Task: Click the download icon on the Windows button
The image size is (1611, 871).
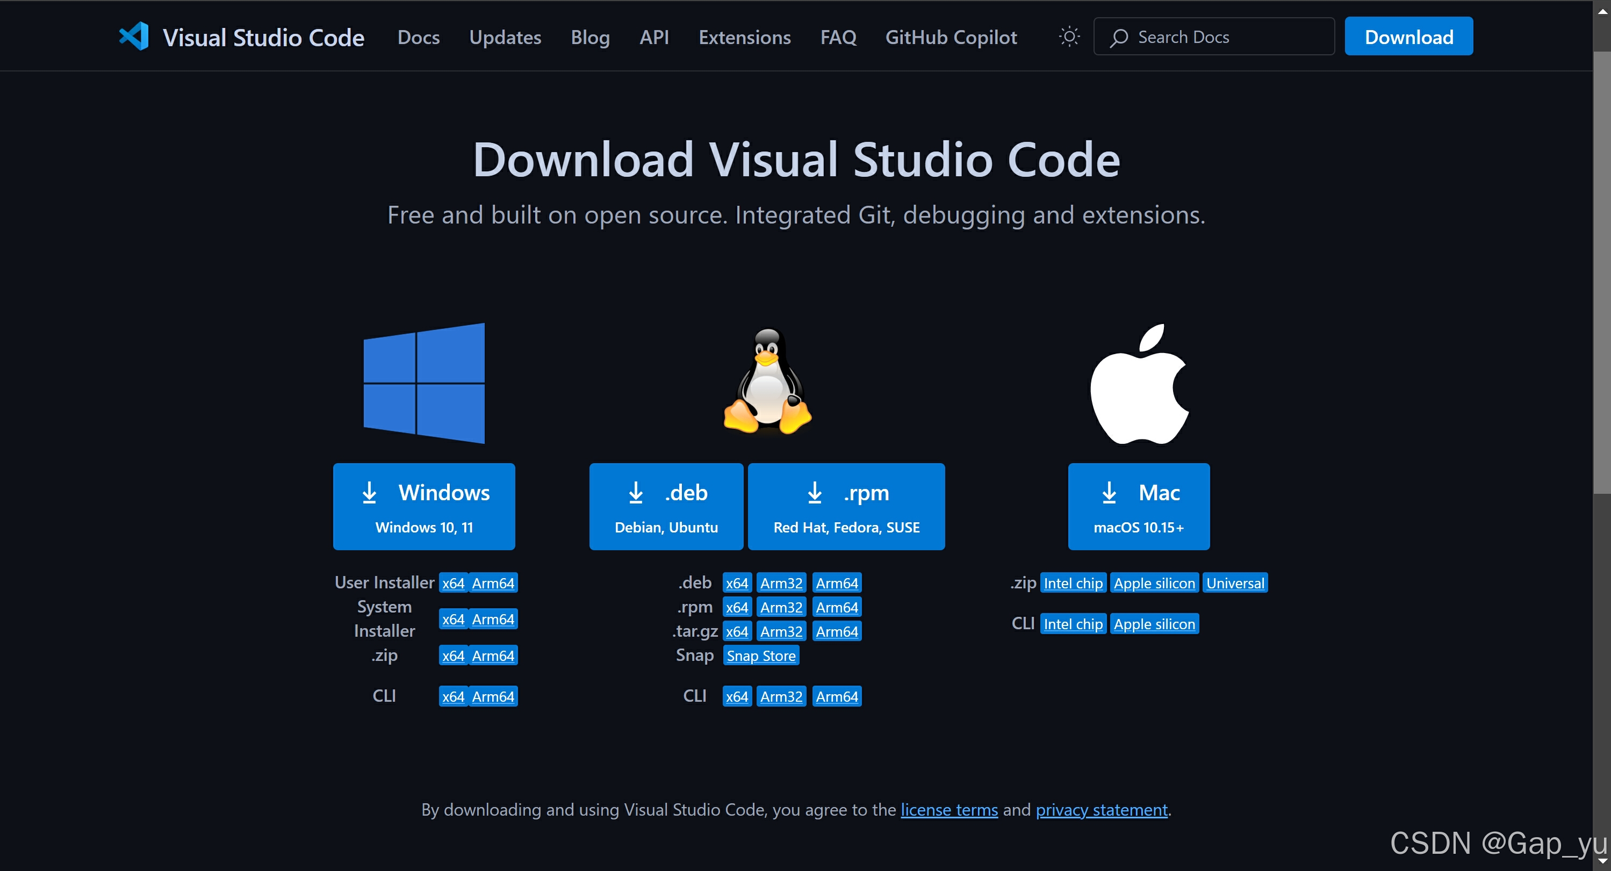Action: [x=370, y=493]
